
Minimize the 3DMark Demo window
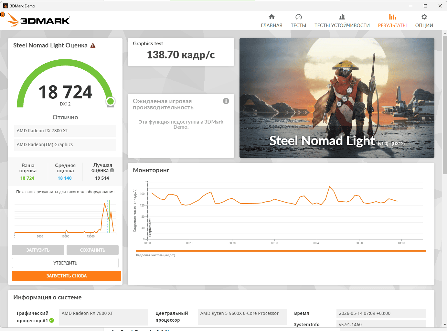411,6
